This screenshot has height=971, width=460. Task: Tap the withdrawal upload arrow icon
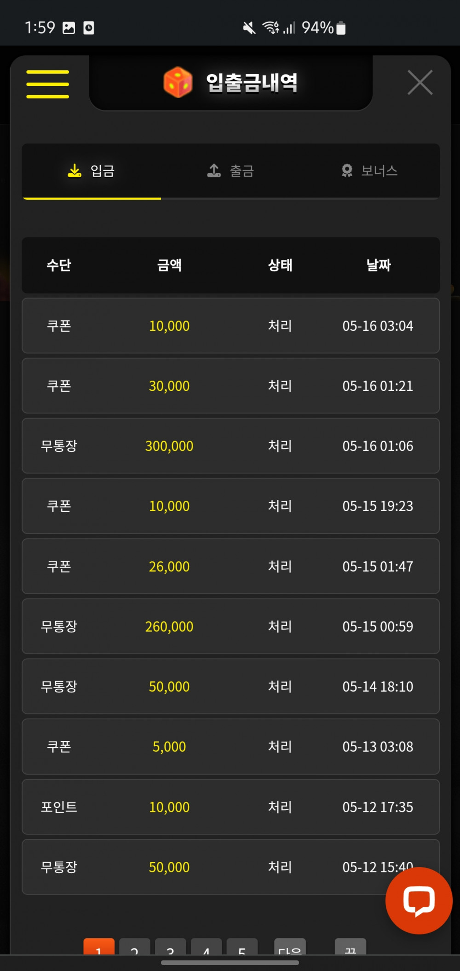click(214, 171)
